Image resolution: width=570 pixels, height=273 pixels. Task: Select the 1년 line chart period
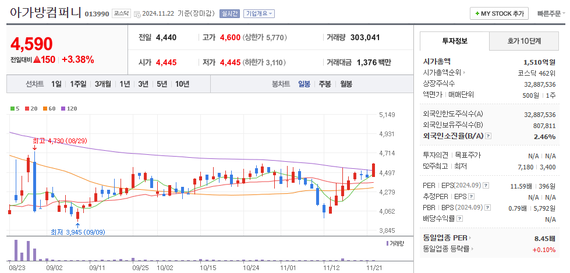(125, 84)
